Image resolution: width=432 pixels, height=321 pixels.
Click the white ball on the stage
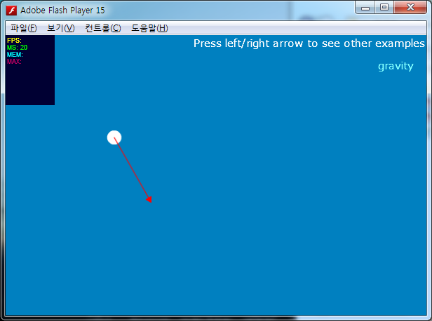coord(114,137)
